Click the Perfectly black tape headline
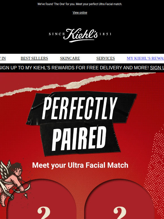 [81, 108]
